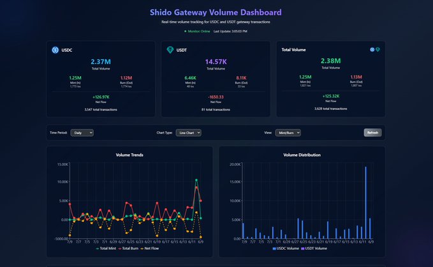The width and height of the screenshot is (433, 267).
Task: Click the Shido Gateway Volume Dashboard title
Action: tap(216, 12)
